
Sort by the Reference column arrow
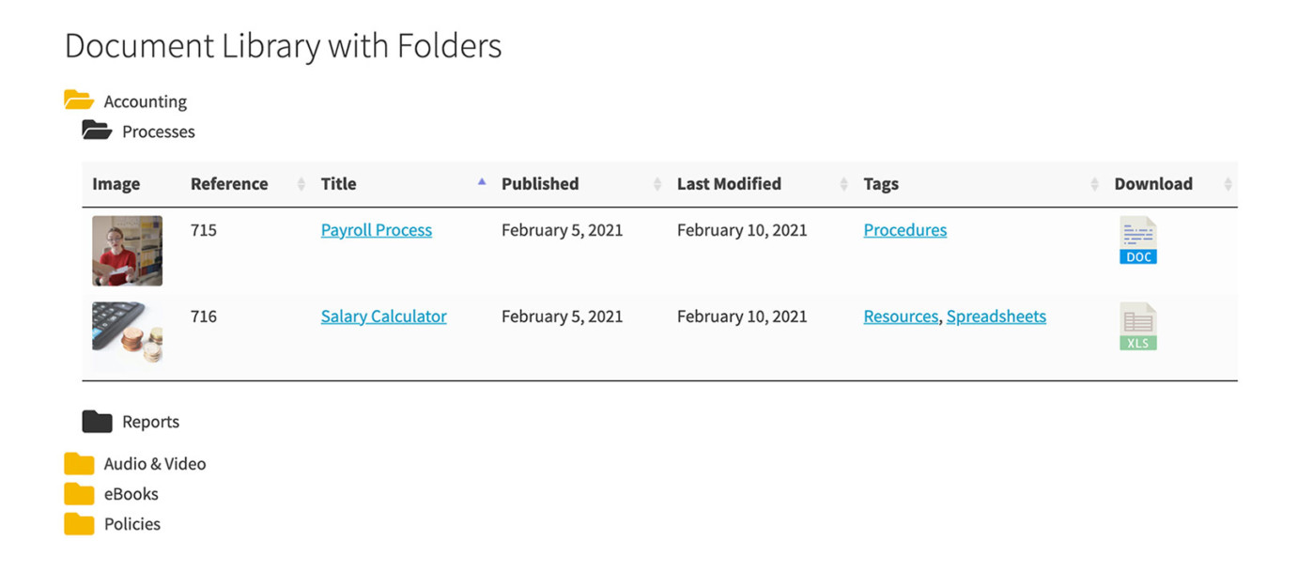coord(299,184)
